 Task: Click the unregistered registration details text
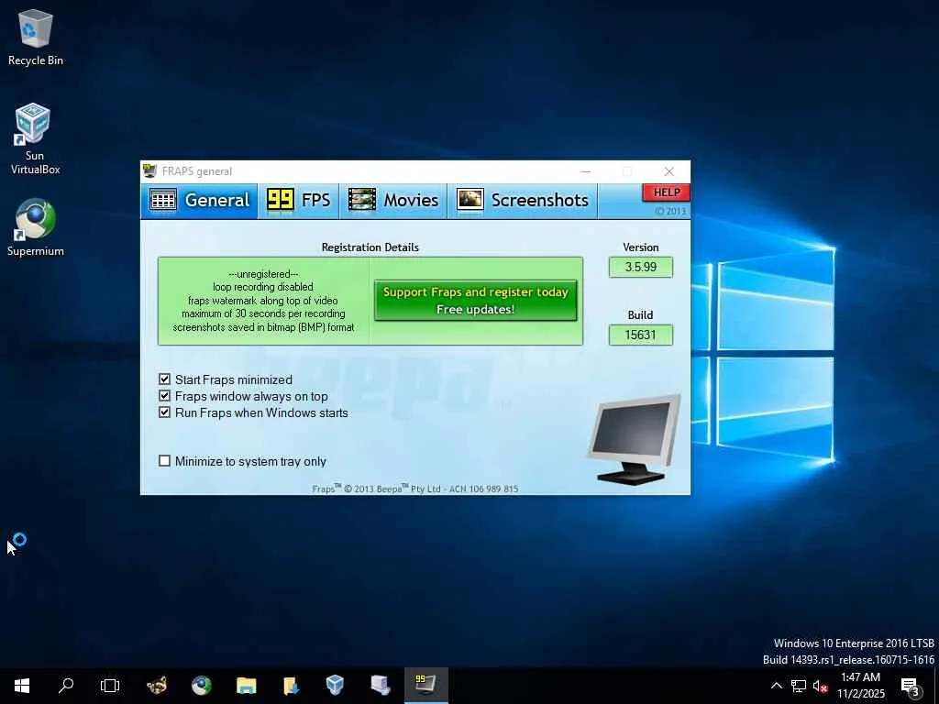pyautogui.click(x=263, y=301)
